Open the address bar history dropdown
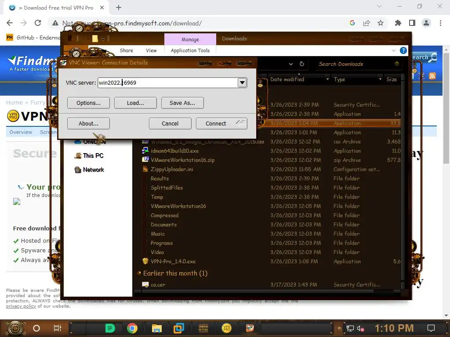This screenshot has width=450, height=337. (x=291, y=64)
